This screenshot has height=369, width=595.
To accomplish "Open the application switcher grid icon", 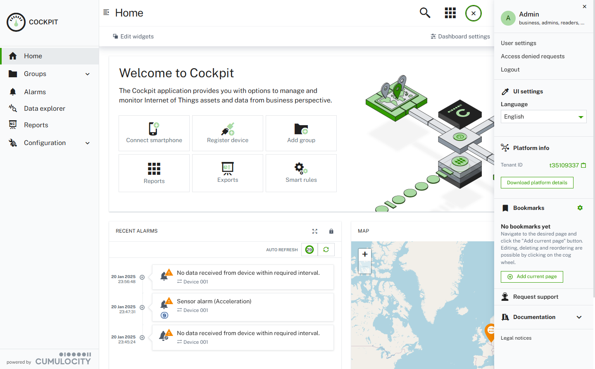I will pyautogui.click(x=450, y=13).
